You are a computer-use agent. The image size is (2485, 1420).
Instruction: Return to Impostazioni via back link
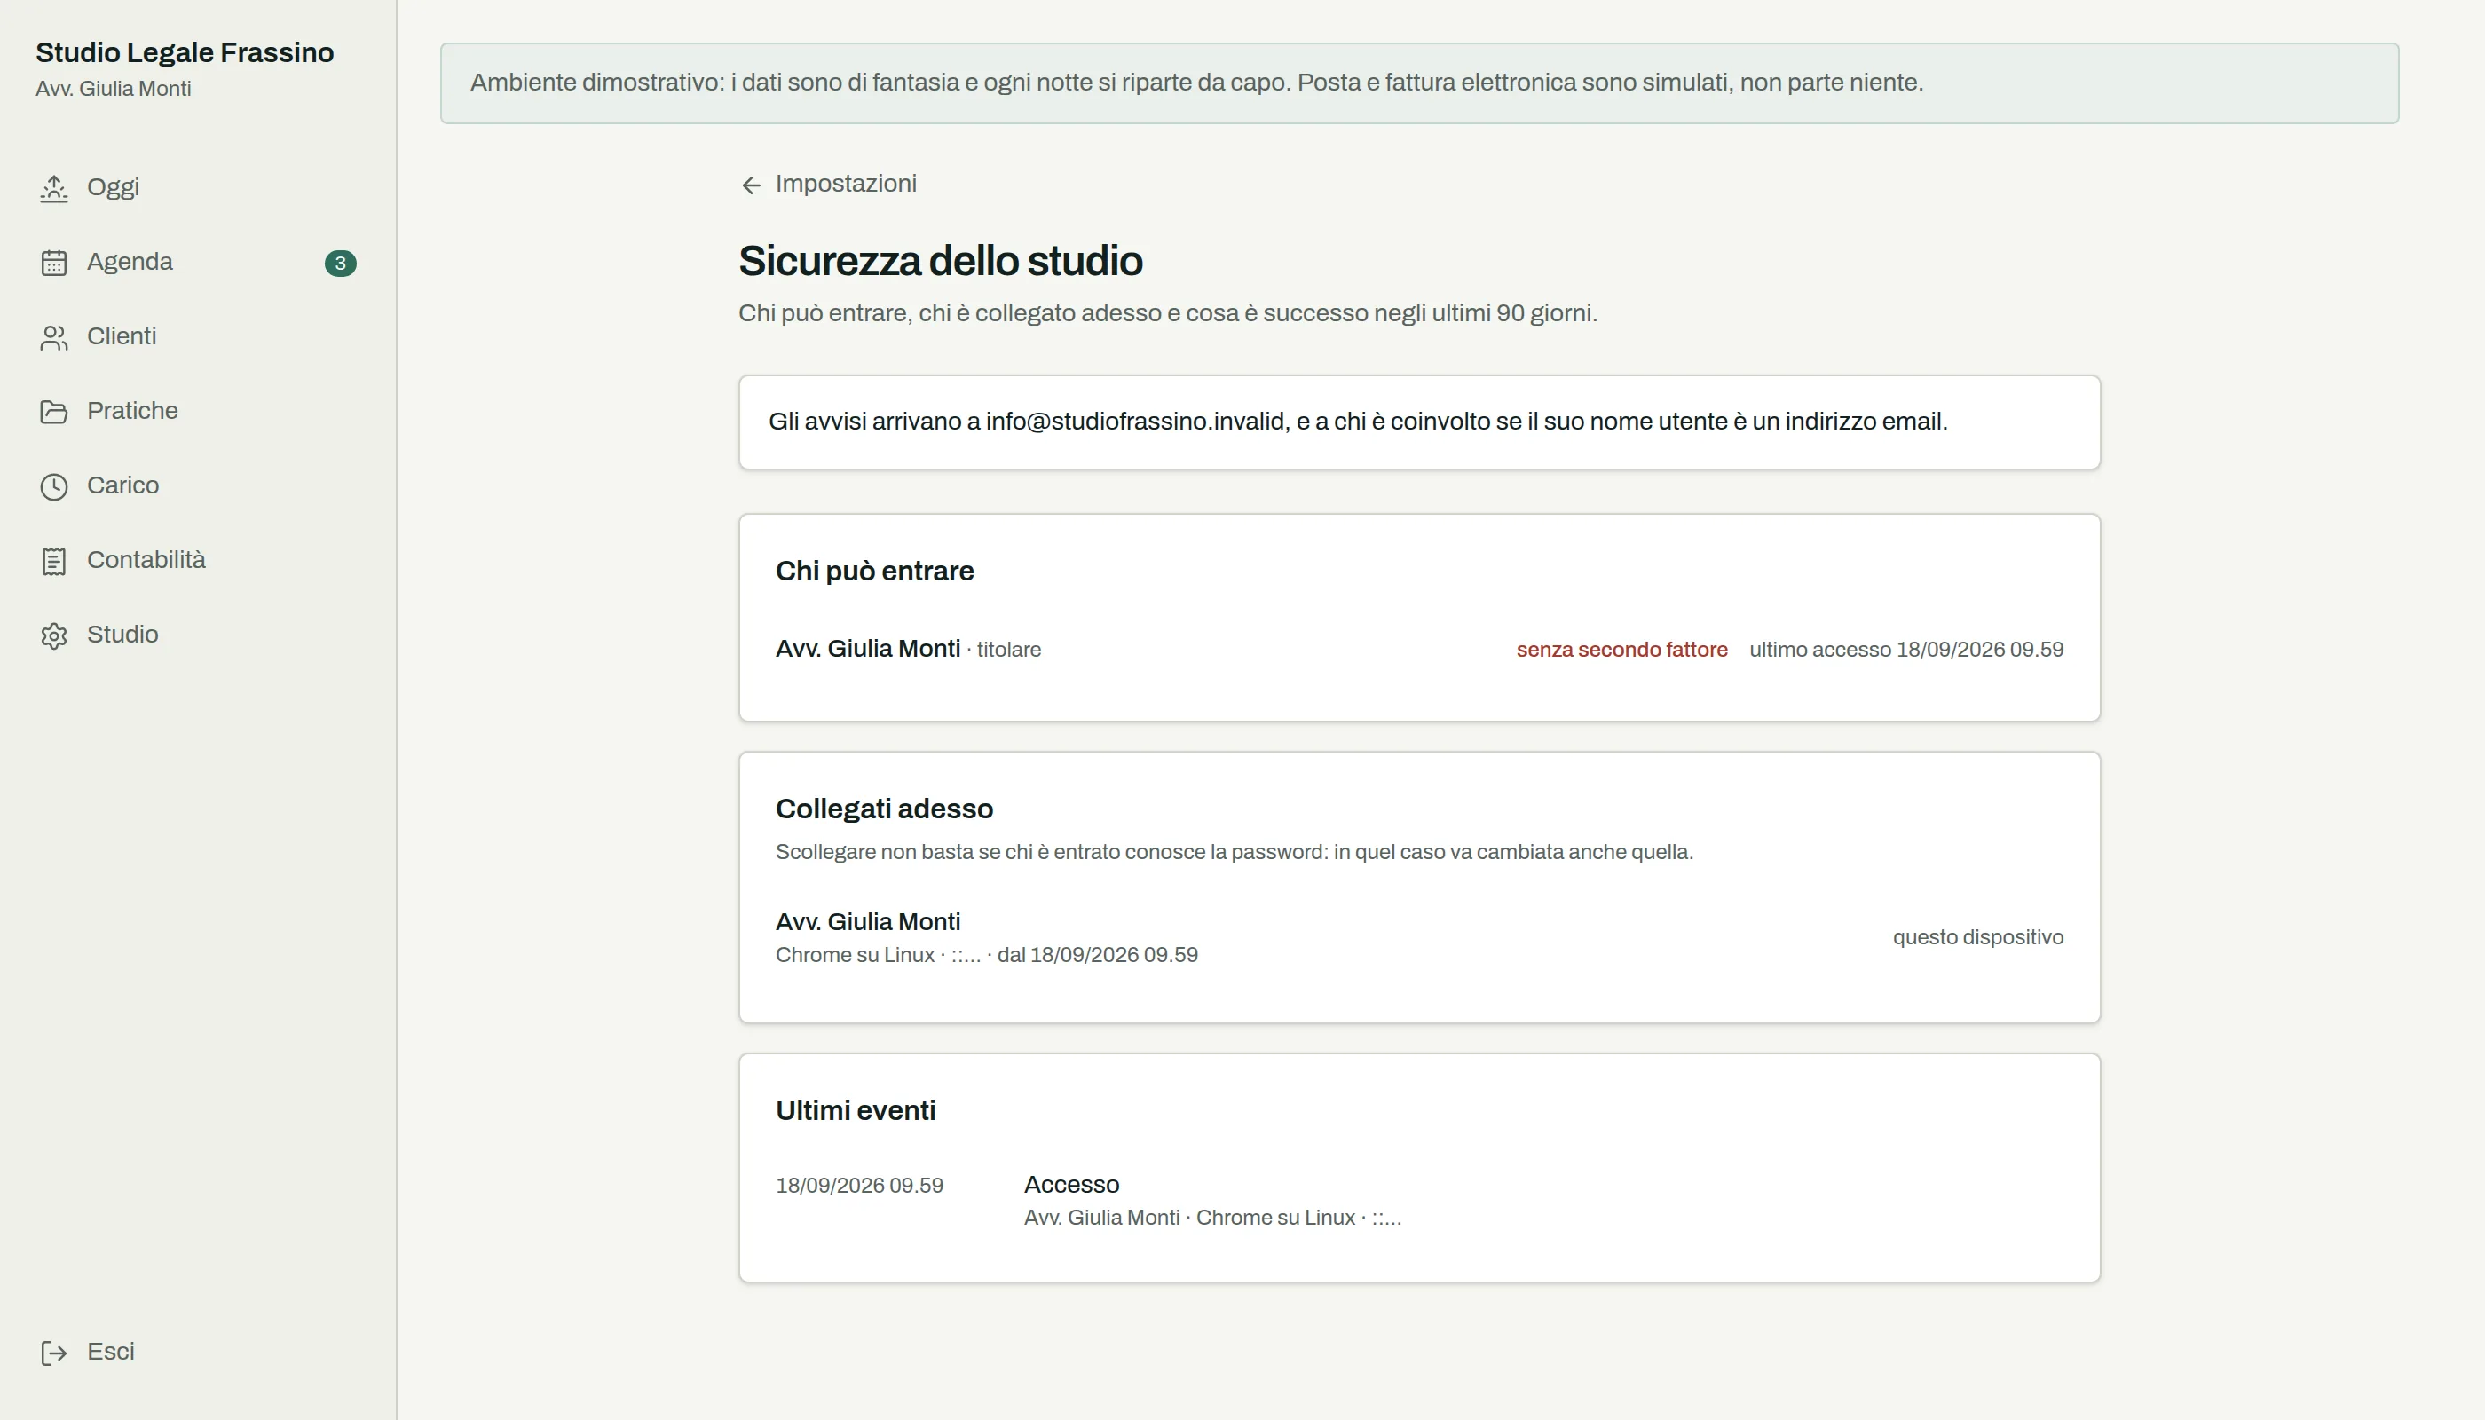coord(828,185)
